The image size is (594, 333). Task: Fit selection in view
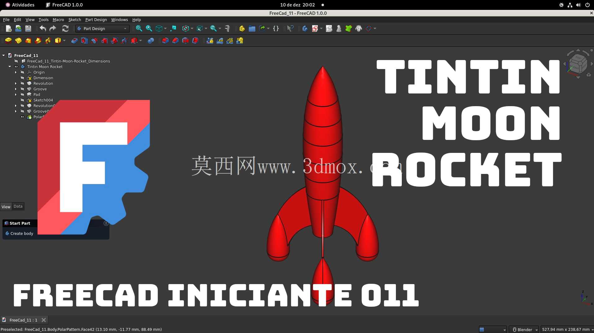(149, 28)
